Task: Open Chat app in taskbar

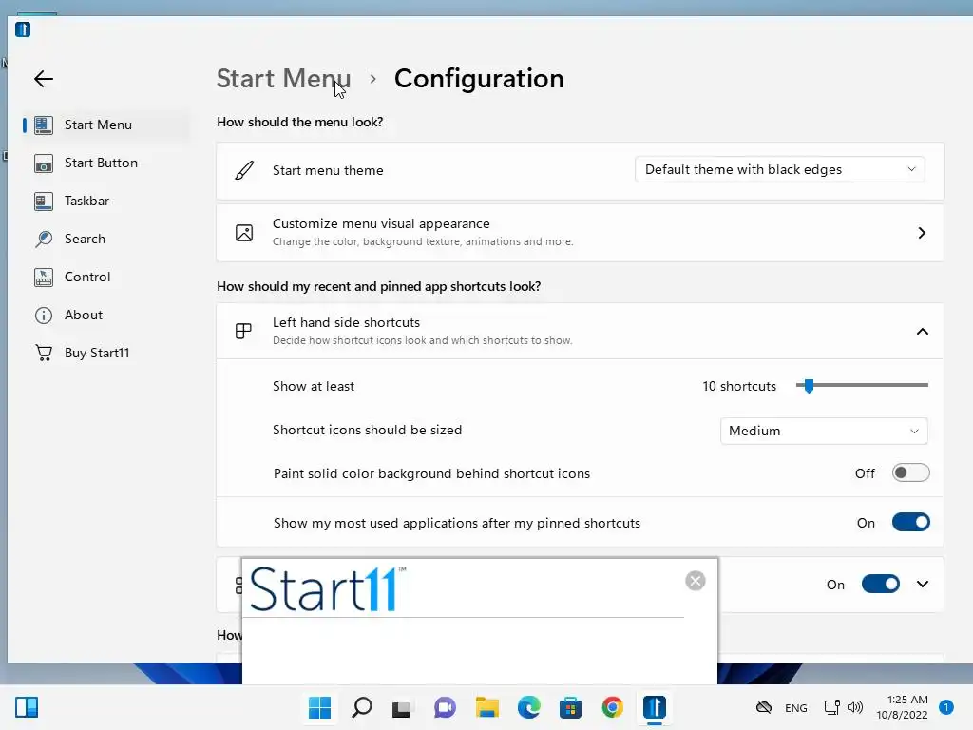Action: point(445,707)
